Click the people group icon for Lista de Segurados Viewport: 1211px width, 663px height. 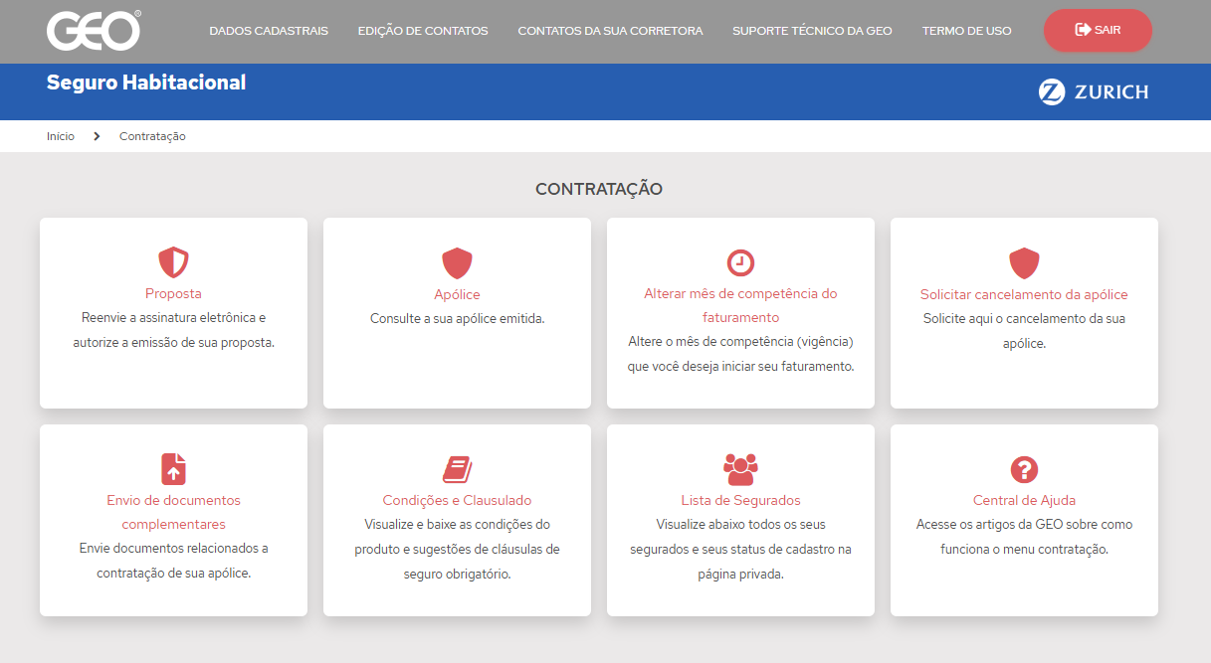coord(740,469)
